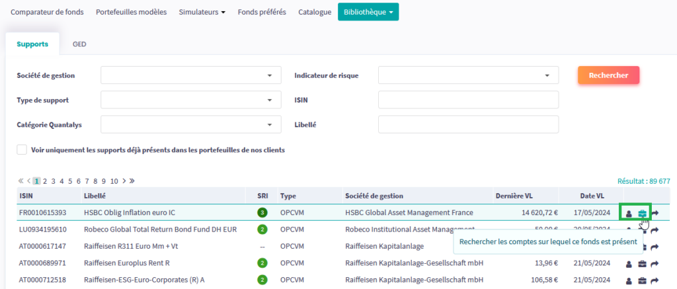The image size is (677, 289).
Task: Click briefcase icon in Raiffeisen-ESG-Euro-Corporates row
Action: pyautogui.click(x=642, y=280)
